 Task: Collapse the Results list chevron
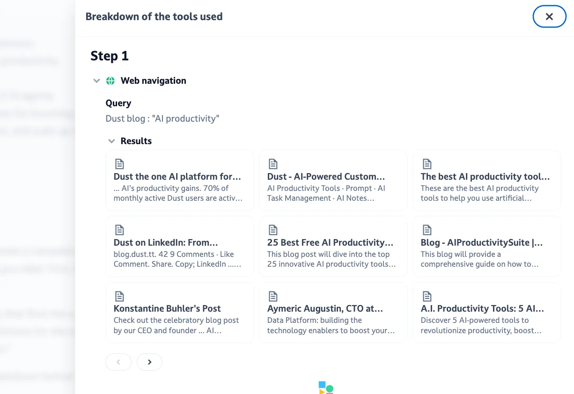tap(111, 141)
